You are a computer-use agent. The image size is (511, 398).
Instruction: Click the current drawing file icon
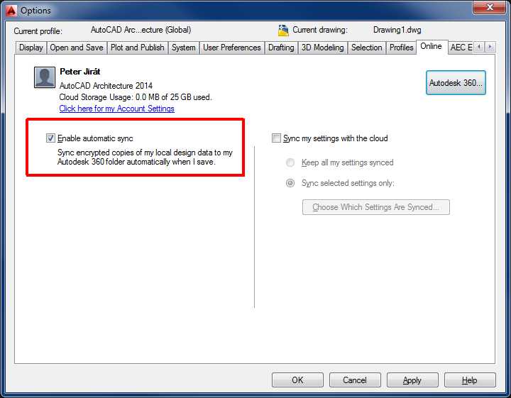(x=284, y=31)
